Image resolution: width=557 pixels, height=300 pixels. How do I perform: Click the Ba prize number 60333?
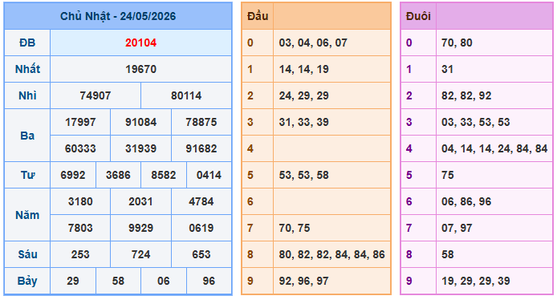(80, 148)
